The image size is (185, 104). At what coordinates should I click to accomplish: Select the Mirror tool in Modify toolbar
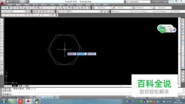[x=183, y=26]
